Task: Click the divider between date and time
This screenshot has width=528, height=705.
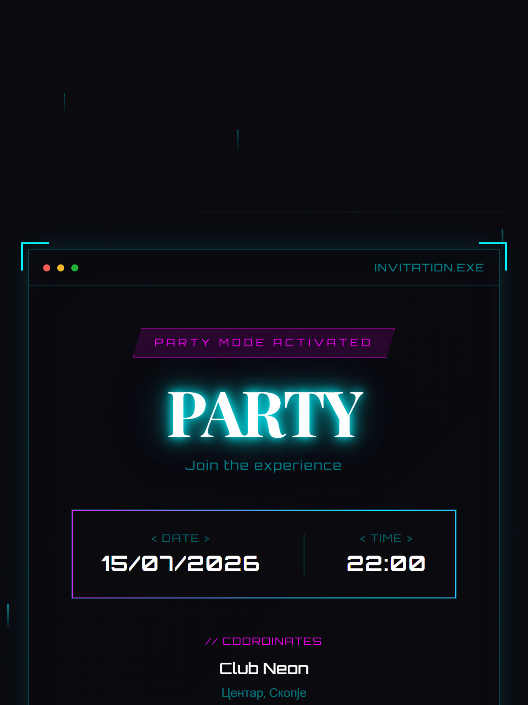Action: 304,554
